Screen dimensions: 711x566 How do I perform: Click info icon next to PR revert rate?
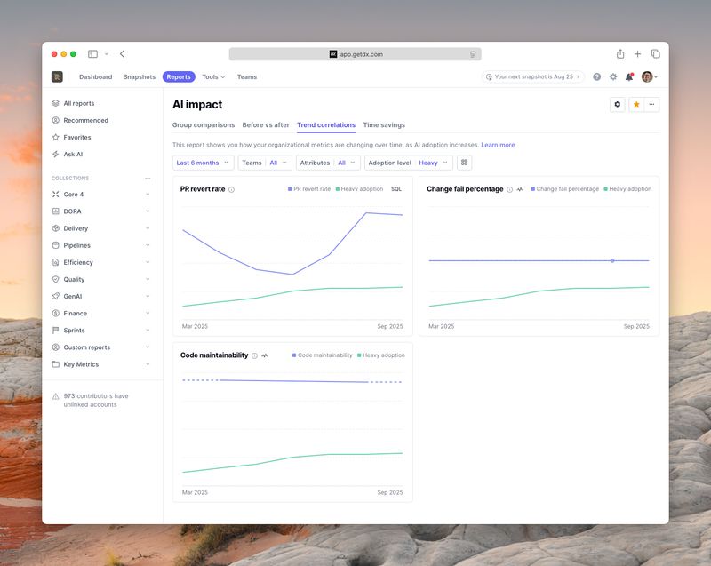pyautogui.click(x=232, y=189)
